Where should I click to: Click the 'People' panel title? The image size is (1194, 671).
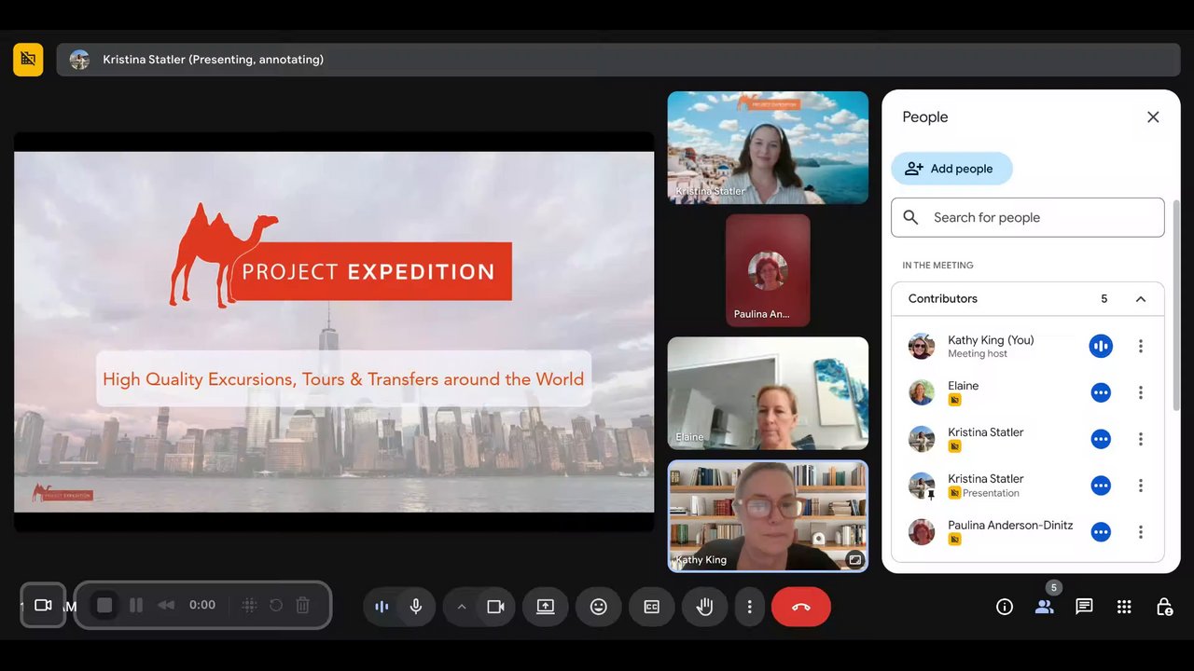pyautogui.click(x=925, y=117)
